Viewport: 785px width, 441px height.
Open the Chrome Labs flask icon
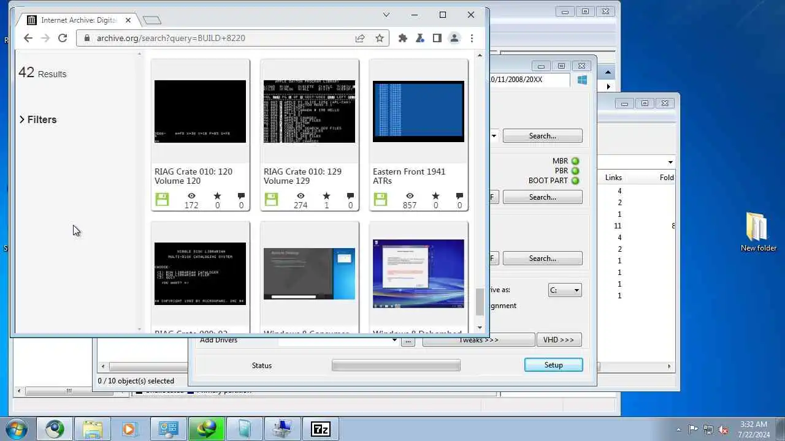pyautogui.click(x=420, y=38)
